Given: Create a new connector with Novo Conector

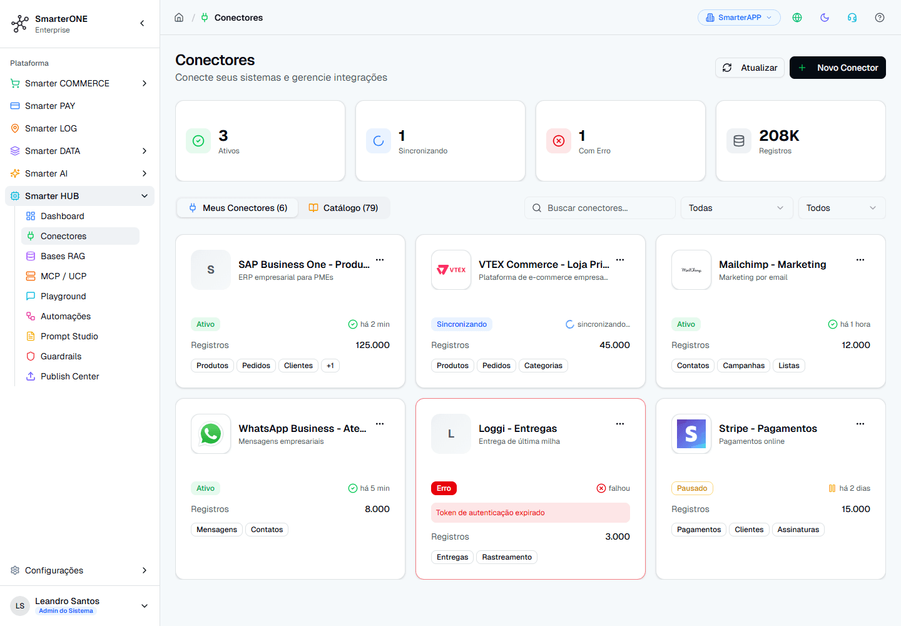Looking at the screenshot, I should pyautogui.click(x=838, y=68).
